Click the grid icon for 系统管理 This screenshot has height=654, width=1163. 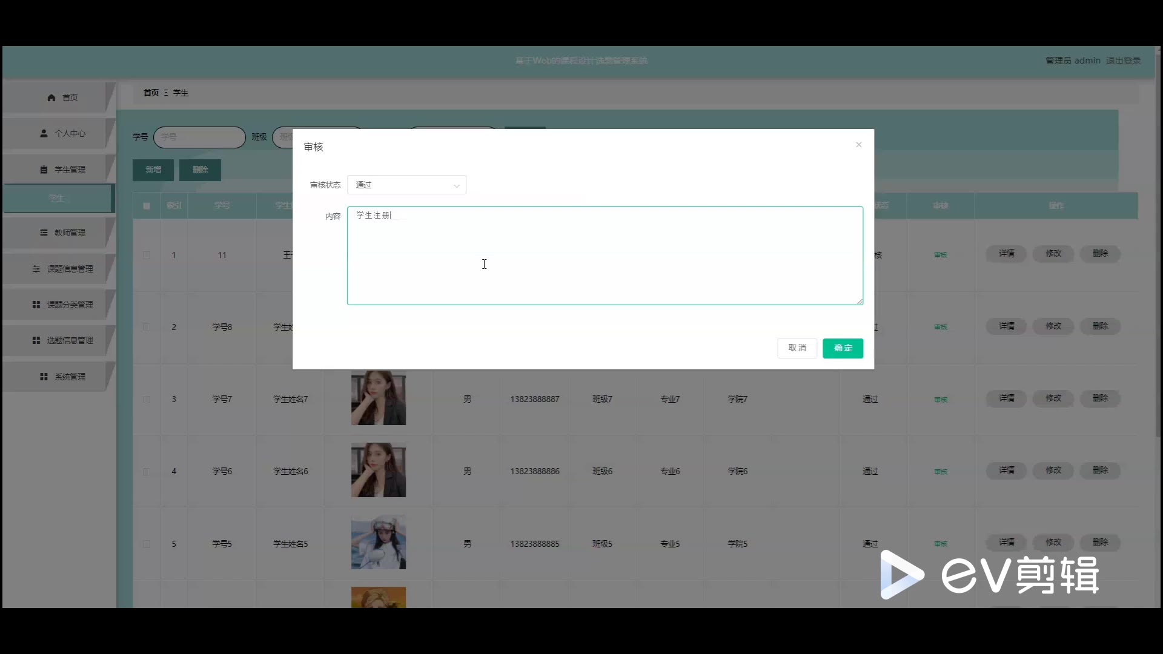(x=44, y=377)
